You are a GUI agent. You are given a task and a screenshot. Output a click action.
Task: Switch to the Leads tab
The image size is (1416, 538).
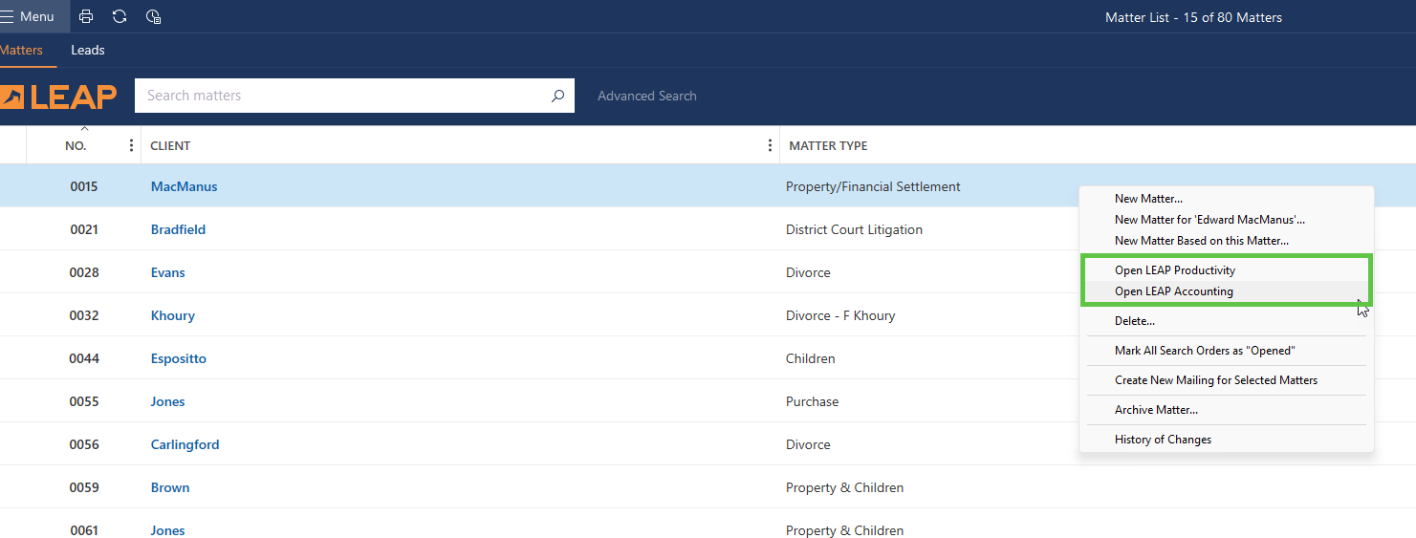[x=88, y=50]
